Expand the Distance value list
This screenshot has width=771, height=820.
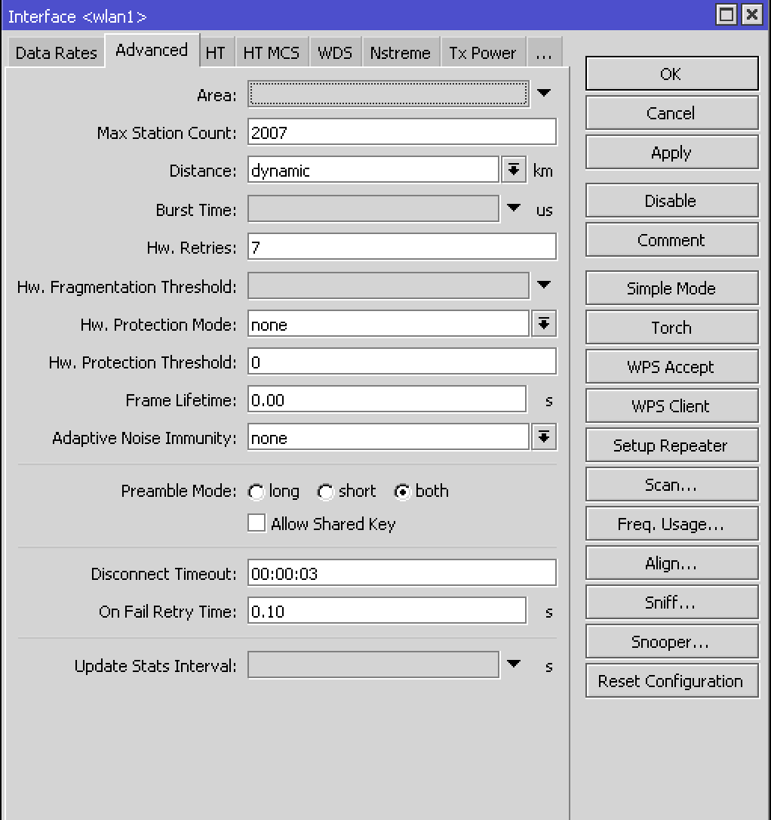point(514,169)
